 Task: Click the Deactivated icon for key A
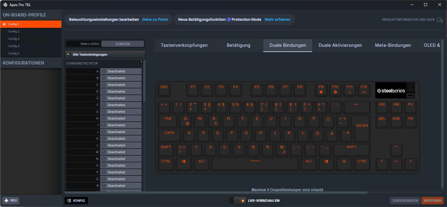104,71
